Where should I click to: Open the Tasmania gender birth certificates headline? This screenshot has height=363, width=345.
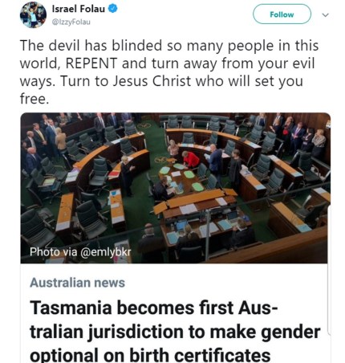pos(175,332)
